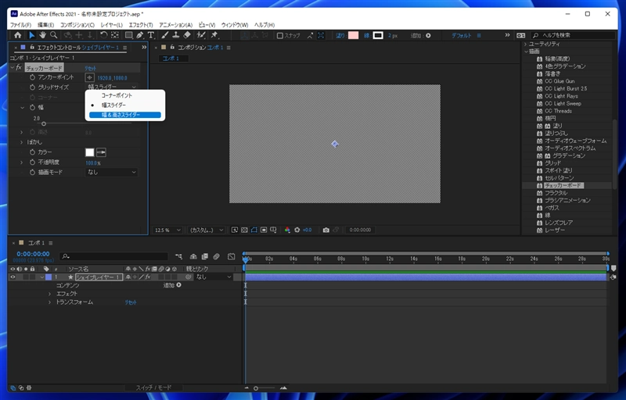This screenshot has height=400, width=626.
Task: Select the Zoom magnifier tool
Action: pos(53,35)
